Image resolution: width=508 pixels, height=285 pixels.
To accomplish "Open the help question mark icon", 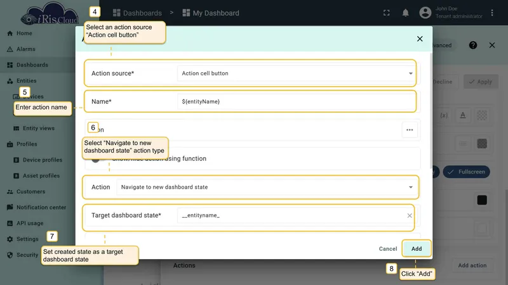I will 473,45.
